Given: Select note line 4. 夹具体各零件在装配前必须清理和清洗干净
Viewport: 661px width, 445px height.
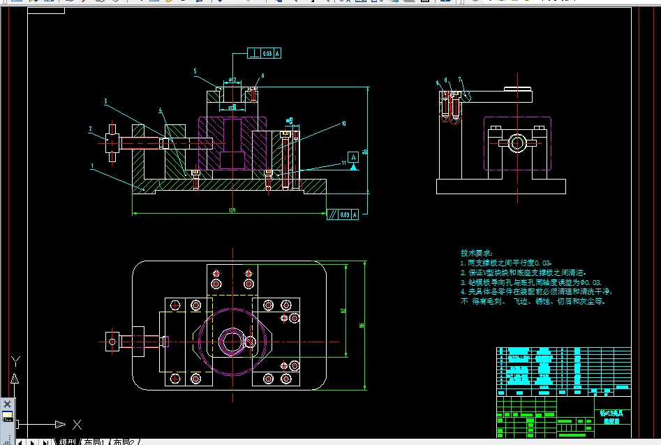Looking at the screenshot, I should (x=536, y=291).
